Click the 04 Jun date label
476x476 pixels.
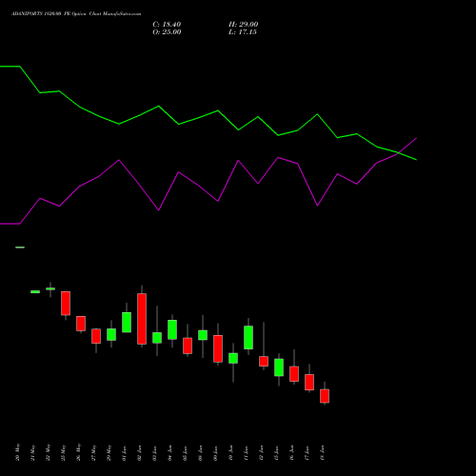(169, 453)
